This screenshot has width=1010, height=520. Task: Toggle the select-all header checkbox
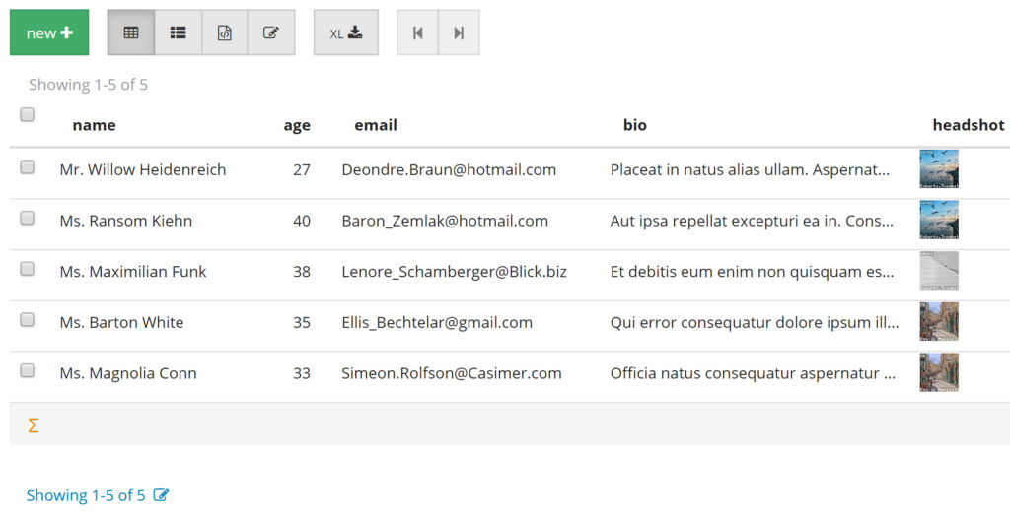pos(28,114)
